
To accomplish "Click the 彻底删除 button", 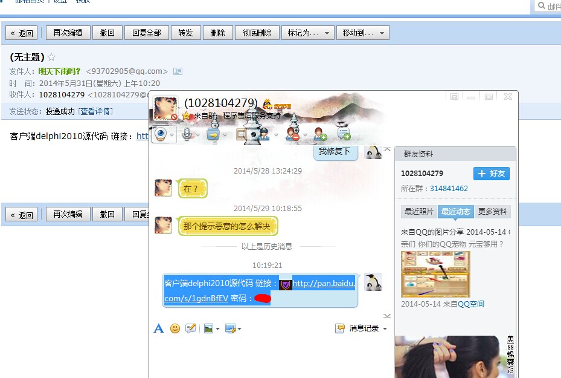I will tap(257, 33).
